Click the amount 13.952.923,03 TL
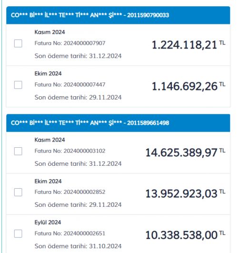The image size is (238, 253). (185, 193)
